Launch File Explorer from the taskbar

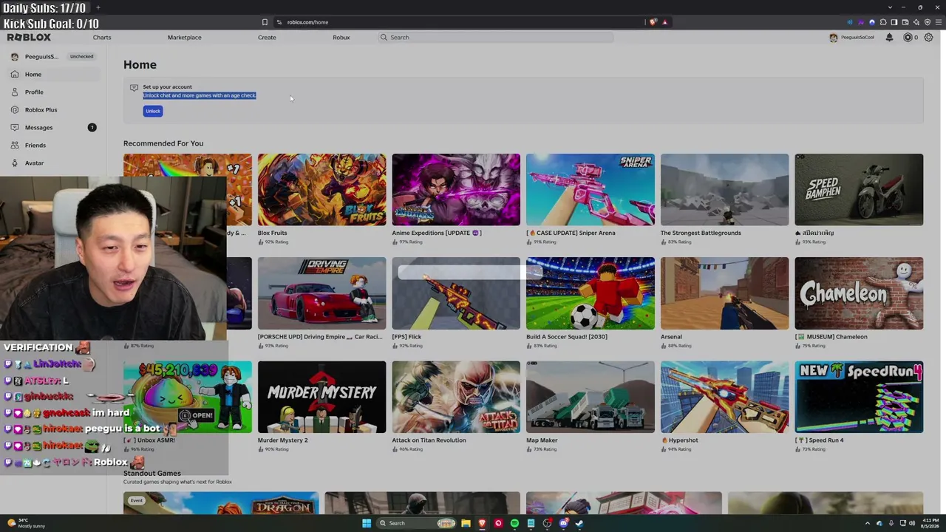[466, 523]
